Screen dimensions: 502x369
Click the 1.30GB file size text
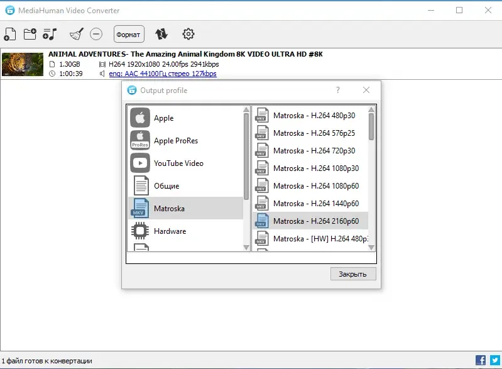tap(70, 64)
